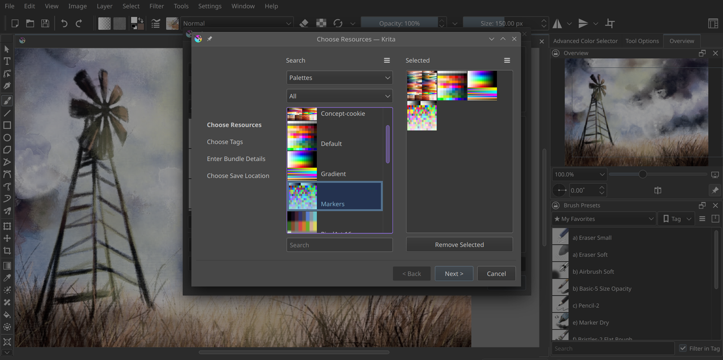
Task: Switch to Tool Options tab
Action: click(642, 41)
